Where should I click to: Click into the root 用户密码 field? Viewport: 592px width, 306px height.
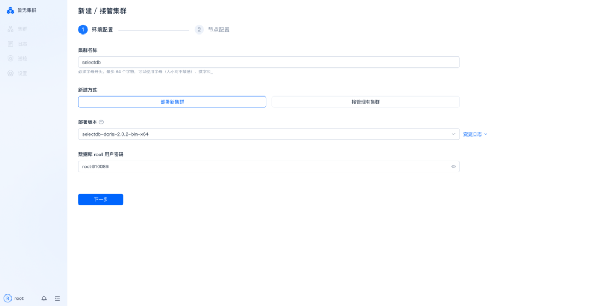coord(269,167)
